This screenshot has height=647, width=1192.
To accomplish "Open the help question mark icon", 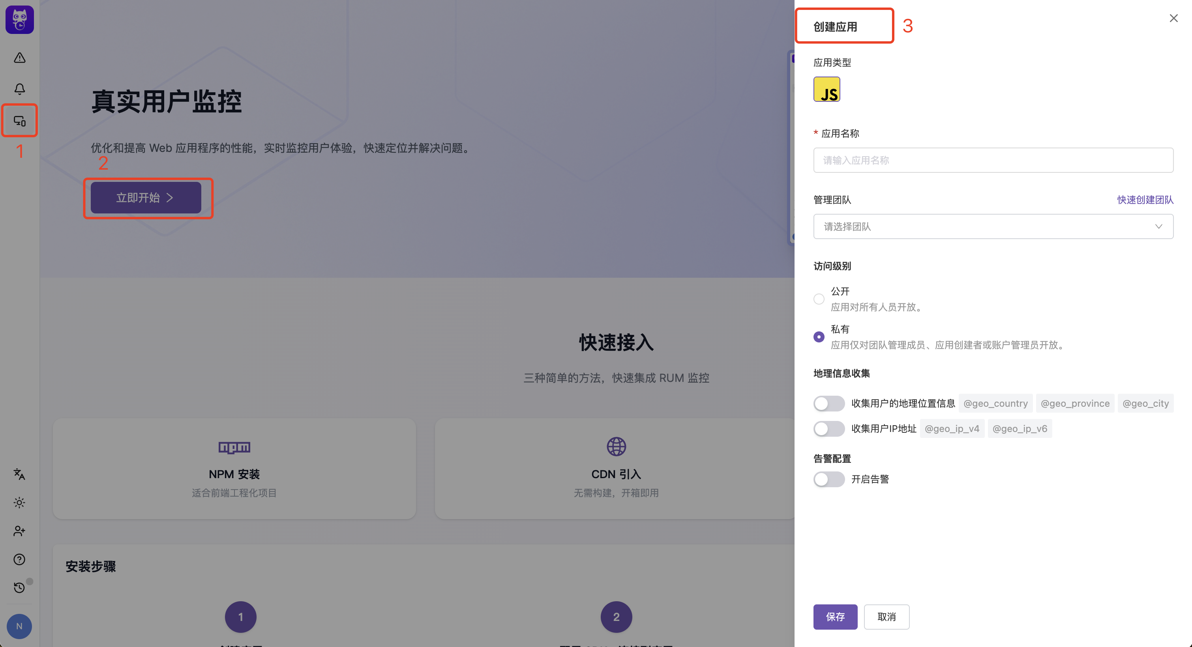I will (19, 559).
